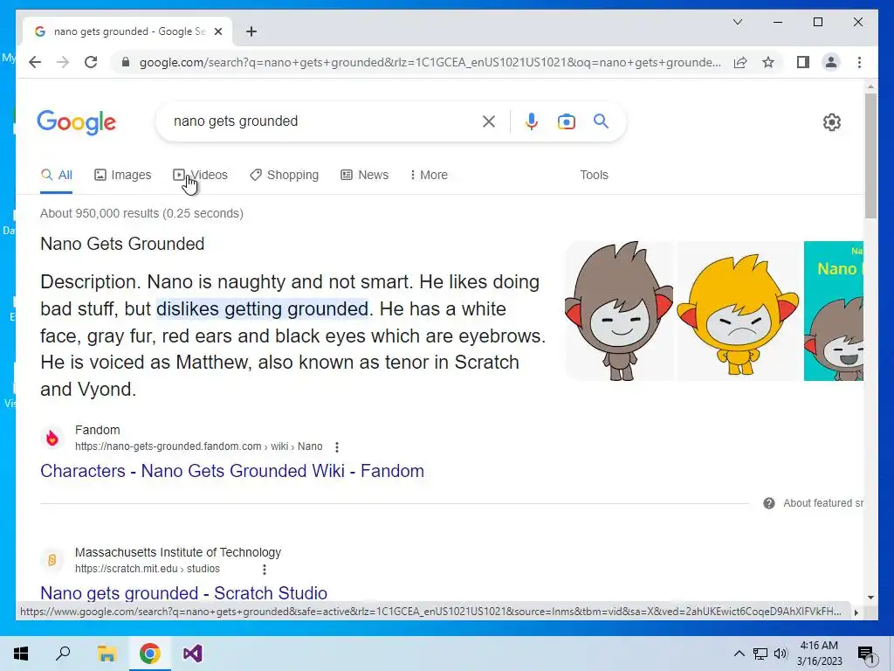Click the address bar URL
Image resolution: width=894 pixels, height=671 pixels.
pos(430,62)
